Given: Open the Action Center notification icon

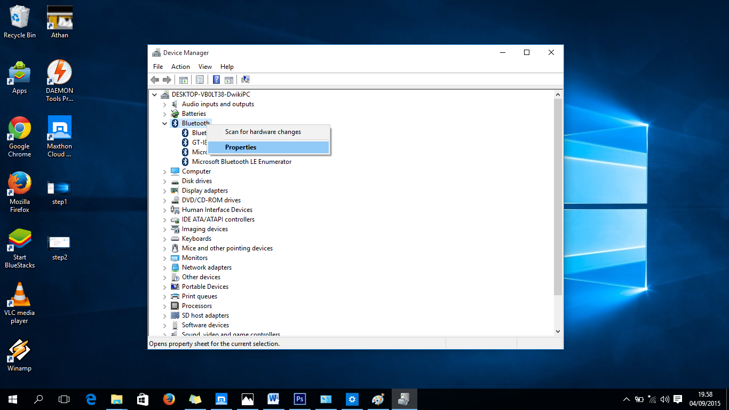Looking at the screenshot, I should tap(678, 399).
